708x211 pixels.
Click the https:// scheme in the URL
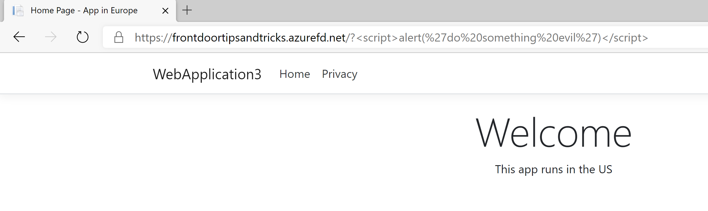(x=153, y=38)
